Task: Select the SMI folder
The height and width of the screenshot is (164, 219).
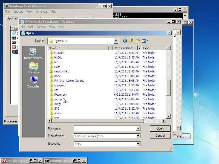Action: [57, 109]
